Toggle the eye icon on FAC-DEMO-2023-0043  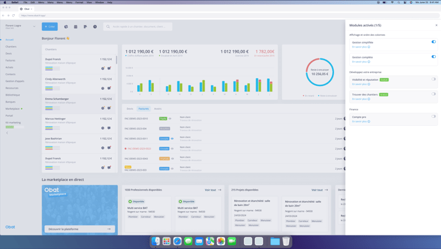point(172,159)
